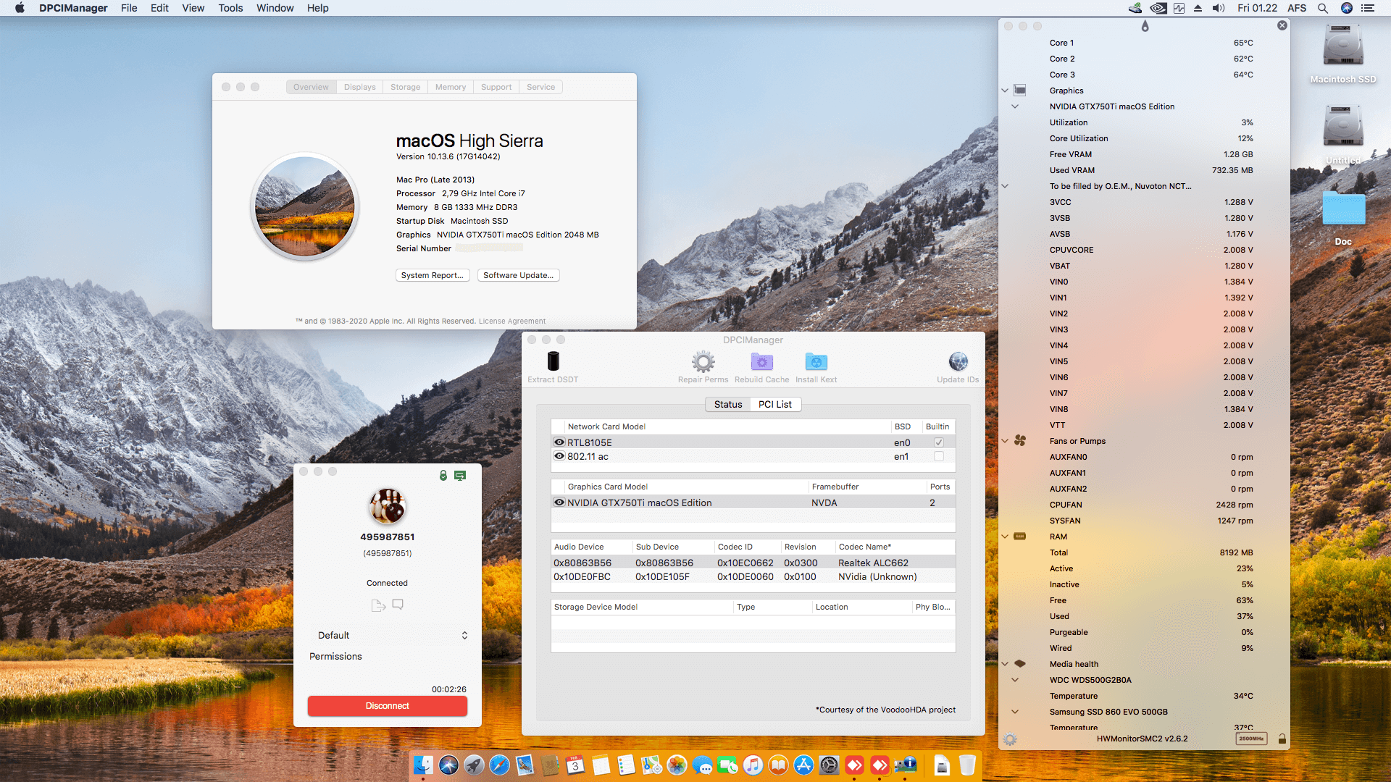Screen dimensions: 1391x782
Task: Collapse the RAM section in HWMonitor
Action: pyautogui.click(x=1005, y=537)
